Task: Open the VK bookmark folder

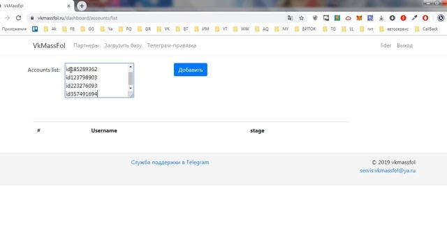Action: point(163,29)
